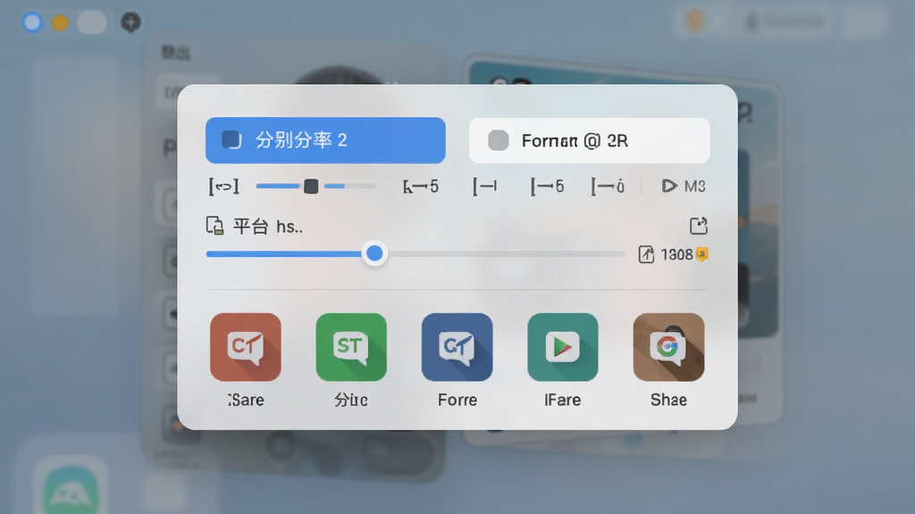
Task: Select the "[–I" bracket option
Action: point(484,187)
